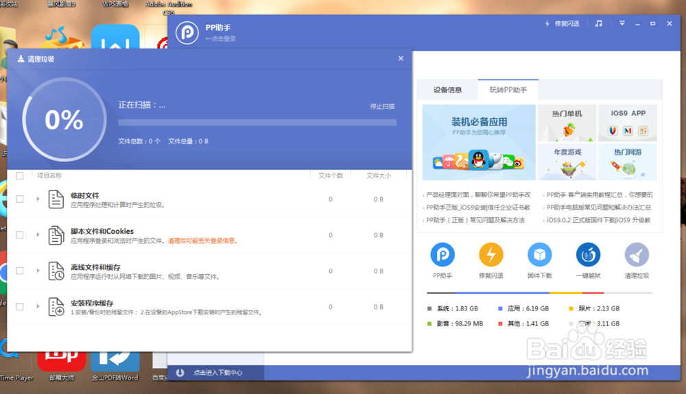Open the 装机必备应用 banner
The image size is (686, 394).
click(479, 143)
